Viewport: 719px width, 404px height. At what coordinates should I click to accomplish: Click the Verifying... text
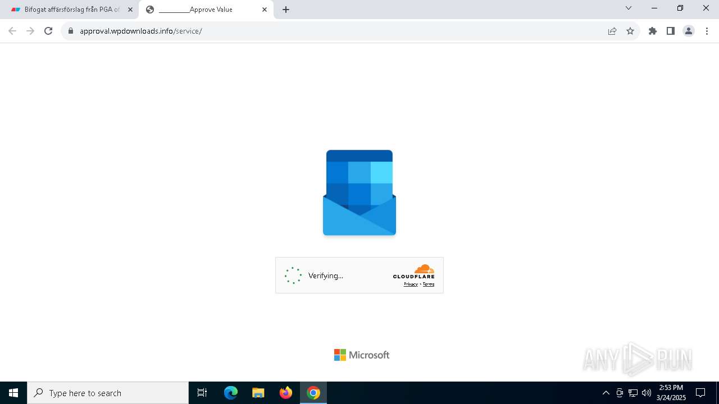[x=326, y=276]
